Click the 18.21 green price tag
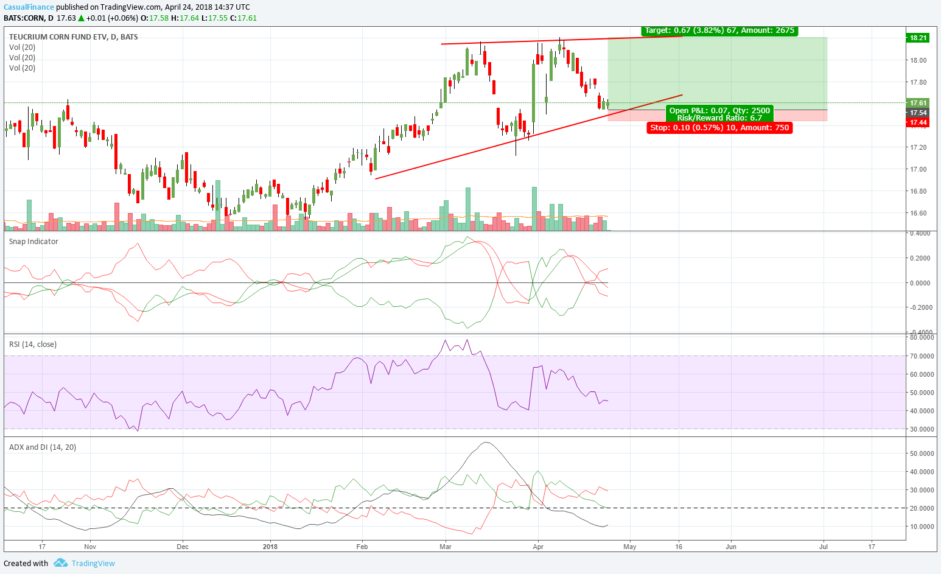 [918, 38]
